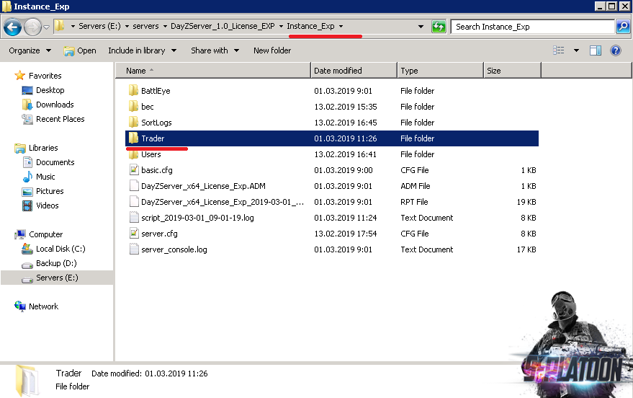Open the view options dropdown arrow
The image size is (633, 398).
point(577,50)
